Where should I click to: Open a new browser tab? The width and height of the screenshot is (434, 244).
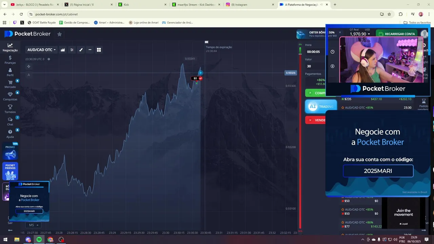point(335,5)
